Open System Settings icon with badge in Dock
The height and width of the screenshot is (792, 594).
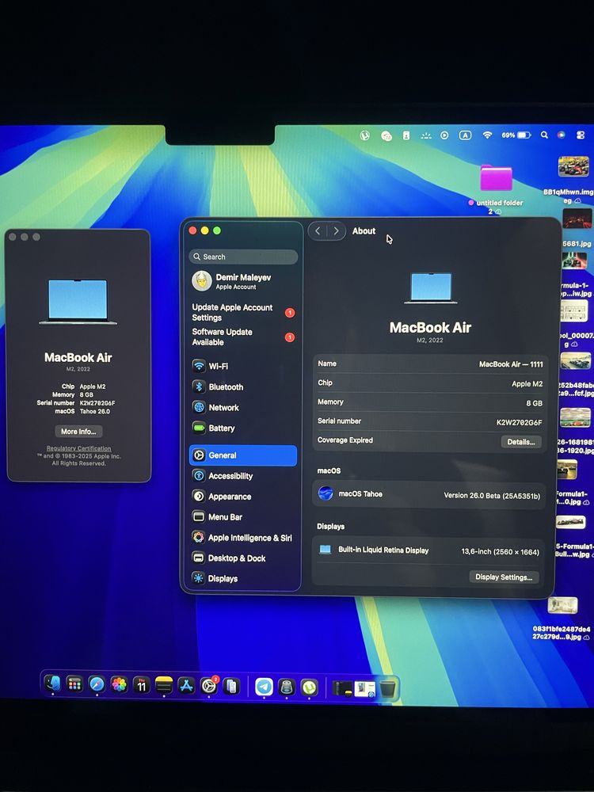209,685
